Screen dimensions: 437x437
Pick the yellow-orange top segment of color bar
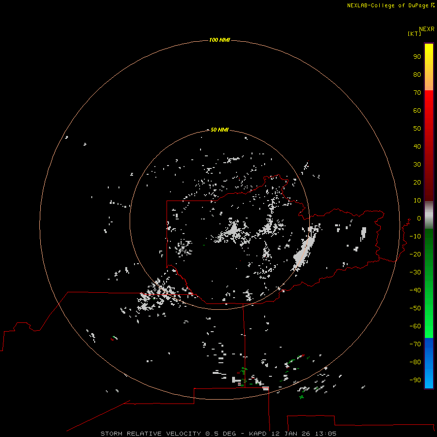[x=429, y=67]
